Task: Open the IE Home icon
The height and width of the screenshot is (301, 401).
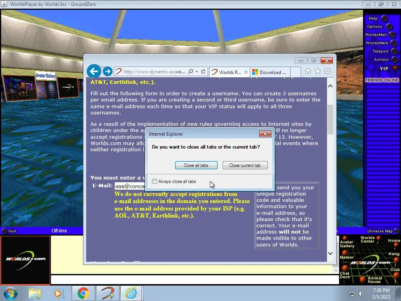Action: pyautogui.click(x=308, y=71)
